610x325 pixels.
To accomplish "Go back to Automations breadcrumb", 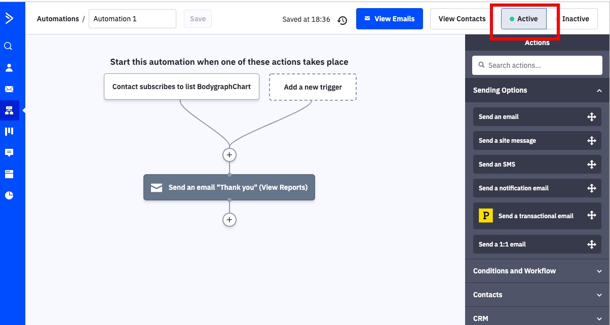I will (58, 19).
